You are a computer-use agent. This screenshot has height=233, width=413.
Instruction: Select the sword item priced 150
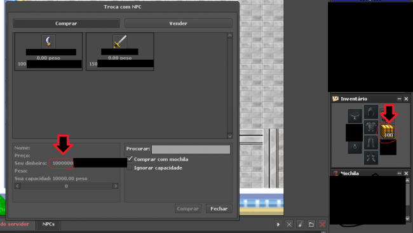(x=120, y=51)
